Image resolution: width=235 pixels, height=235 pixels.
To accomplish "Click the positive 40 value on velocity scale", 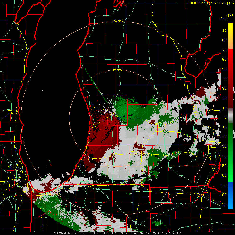I will pos(224,79).
